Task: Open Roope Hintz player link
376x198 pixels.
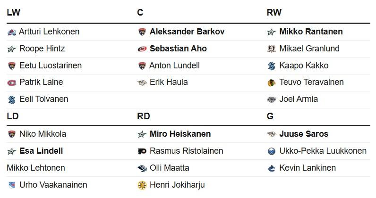Action: pos(42,49)
